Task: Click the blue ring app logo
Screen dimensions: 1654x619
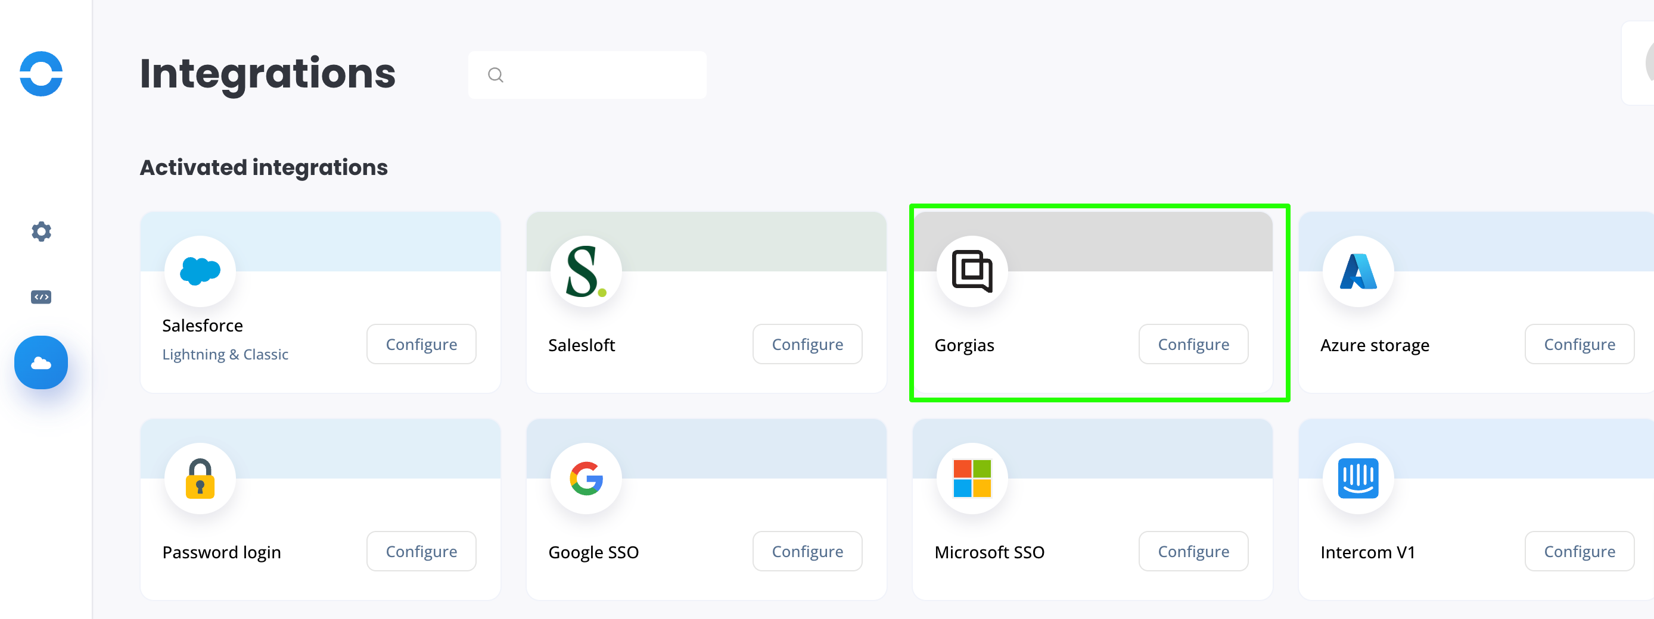Action: [x=41, y=74]
